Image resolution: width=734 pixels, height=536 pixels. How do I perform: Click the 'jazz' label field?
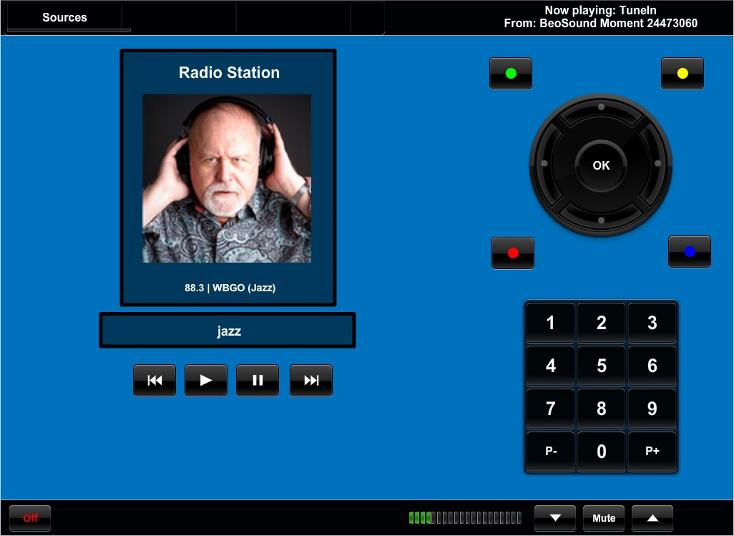(x=227, y=331)
